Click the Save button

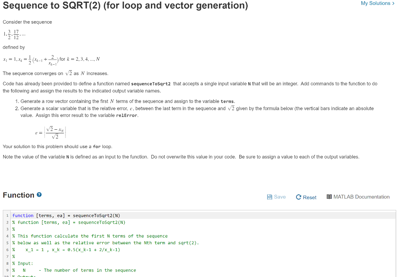276,197
